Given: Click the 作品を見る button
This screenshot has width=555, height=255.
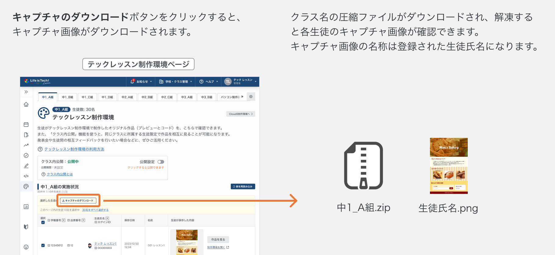Looking at the screenshot, I should [x=218, y=239].
